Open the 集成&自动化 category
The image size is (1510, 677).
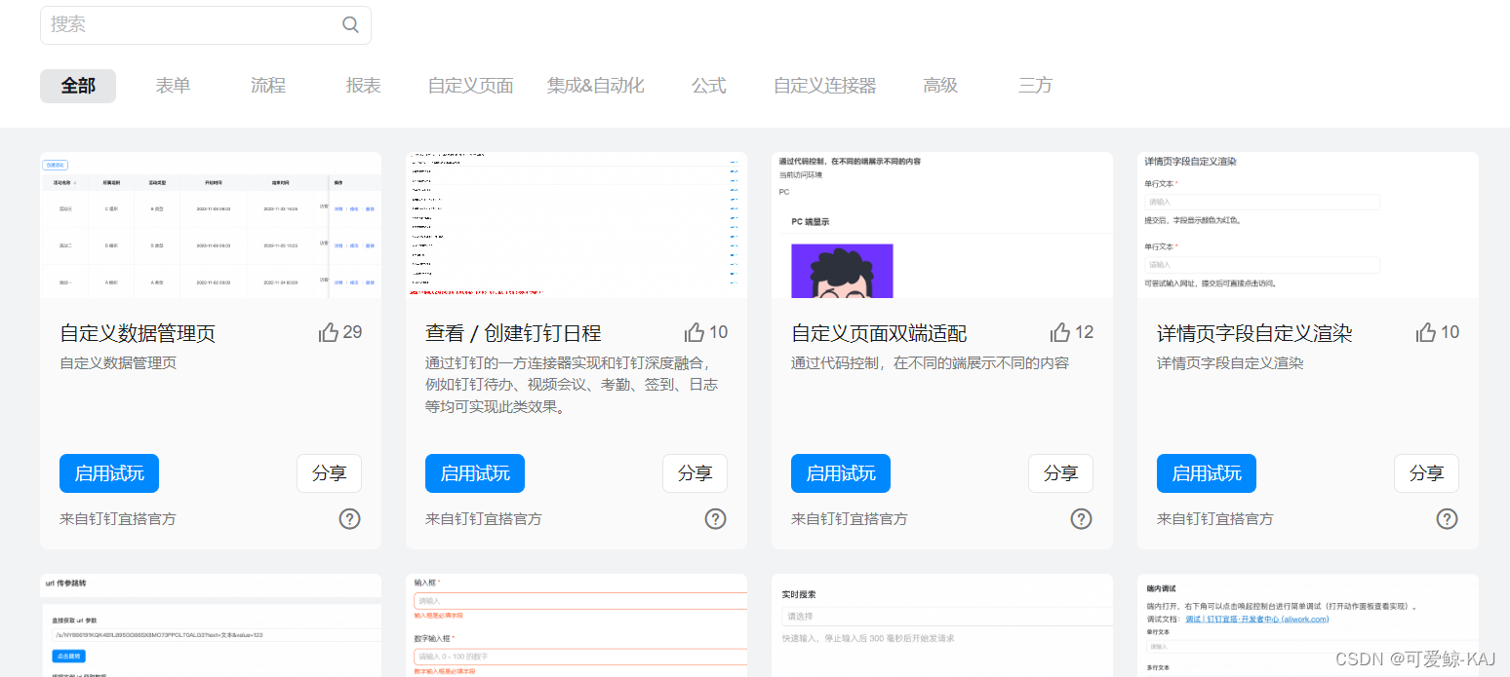coord(596,86)
